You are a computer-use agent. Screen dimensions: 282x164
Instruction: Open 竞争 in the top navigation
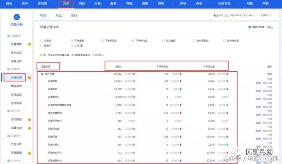click(199, 4)
